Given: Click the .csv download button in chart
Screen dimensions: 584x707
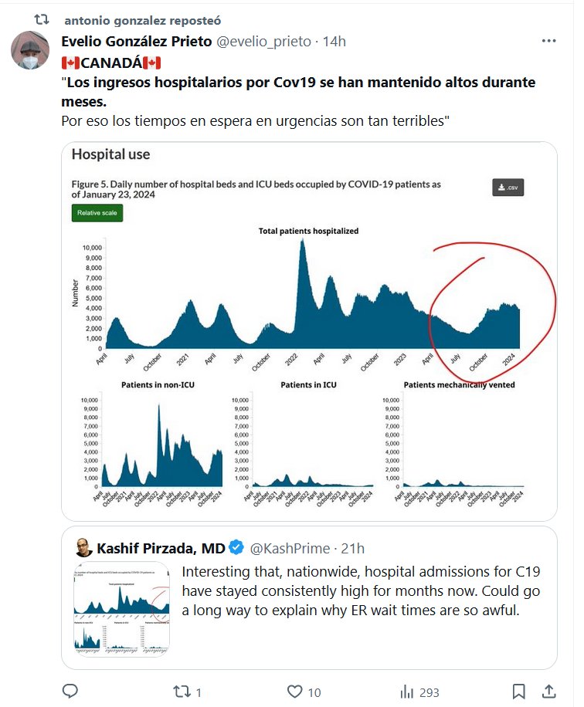Looking at the screenshot, I should (x=508, y=188).
